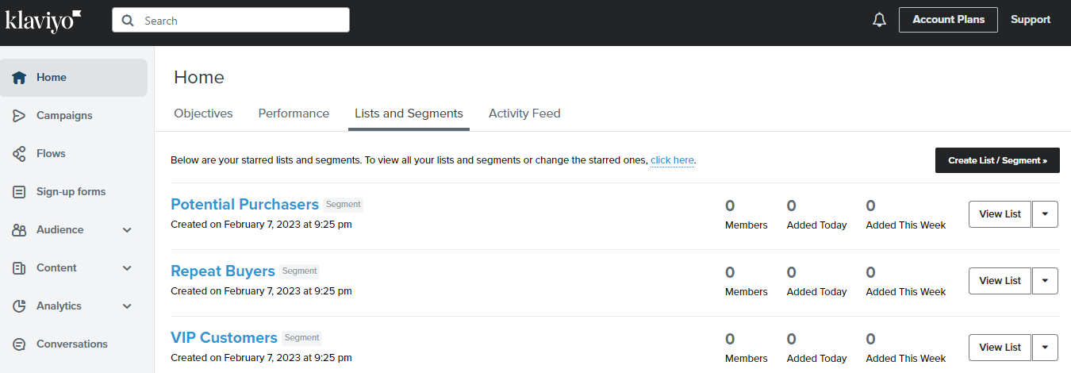Click the Campaigns paper plane icon
The width and height of the screenshot is (1071, 373).
pyautogui.click(x=20, y=116)
